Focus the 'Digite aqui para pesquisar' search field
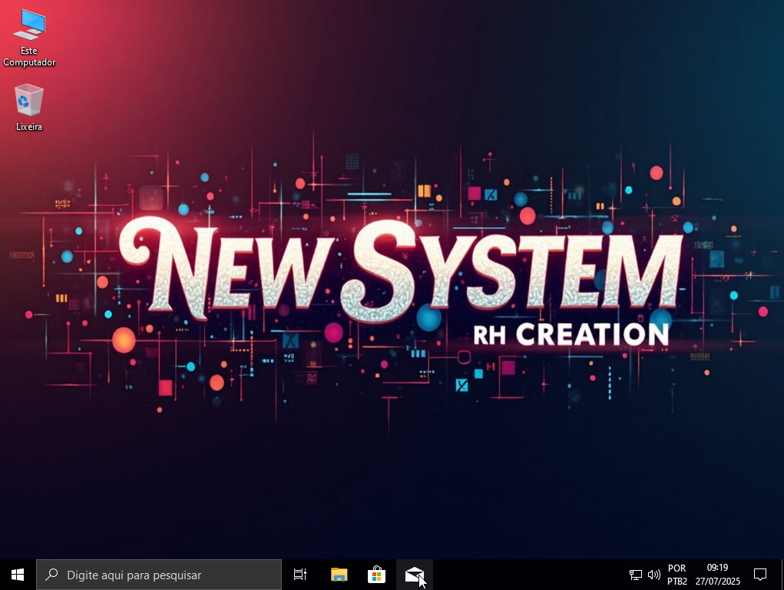Viewport: 784px width, 590px height. [161, 575]
